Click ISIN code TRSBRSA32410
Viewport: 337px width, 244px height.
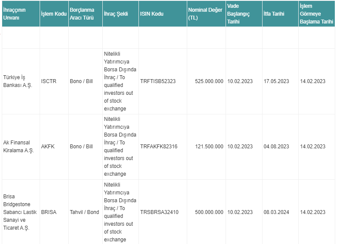[x=159, y=212]
